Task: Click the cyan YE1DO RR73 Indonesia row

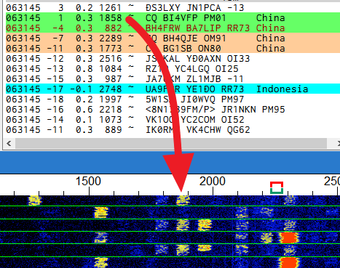Action: [173, 89]
